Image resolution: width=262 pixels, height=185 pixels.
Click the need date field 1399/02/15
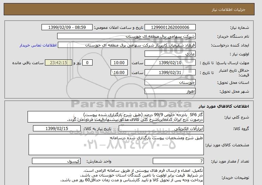click(x=57, y=129)
